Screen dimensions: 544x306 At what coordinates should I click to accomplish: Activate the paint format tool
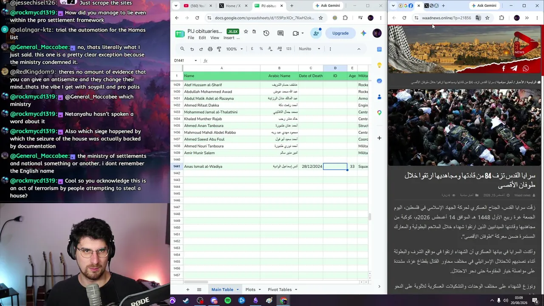219,49
